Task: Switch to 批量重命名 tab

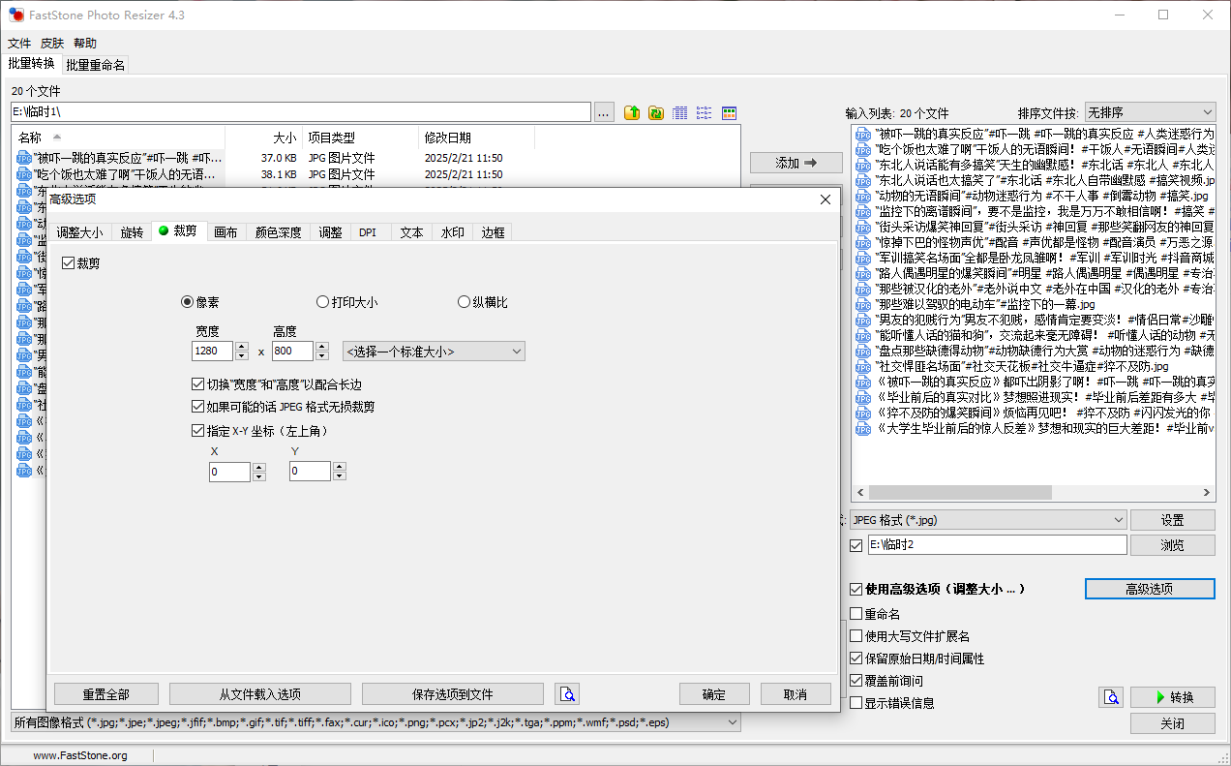Action: point(96,65)
